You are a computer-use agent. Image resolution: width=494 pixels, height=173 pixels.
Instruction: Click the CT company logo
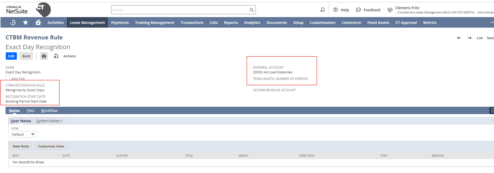click(43, 9)
